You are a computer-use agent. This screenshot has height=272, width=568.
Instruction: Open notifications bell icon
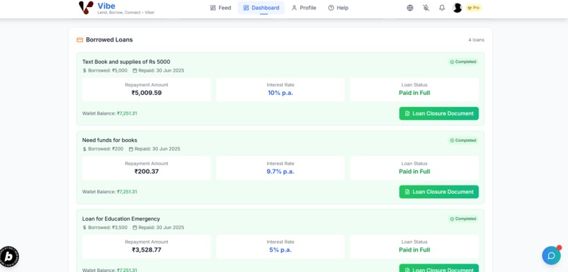[442, 8]
